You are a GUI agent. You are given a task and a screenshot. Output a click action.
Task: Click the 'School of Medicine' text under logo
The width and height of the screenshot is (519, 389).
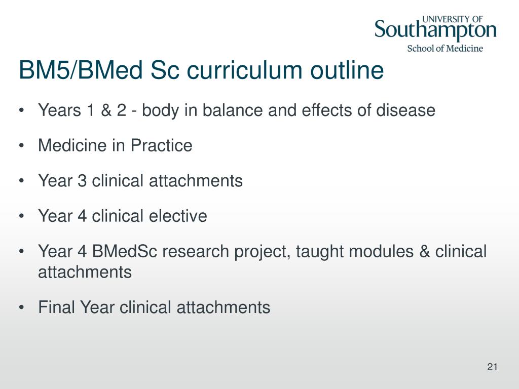tap(445, 49)
